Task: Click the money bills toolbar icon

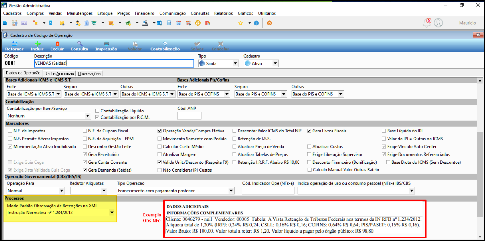Action: point(128,23)
